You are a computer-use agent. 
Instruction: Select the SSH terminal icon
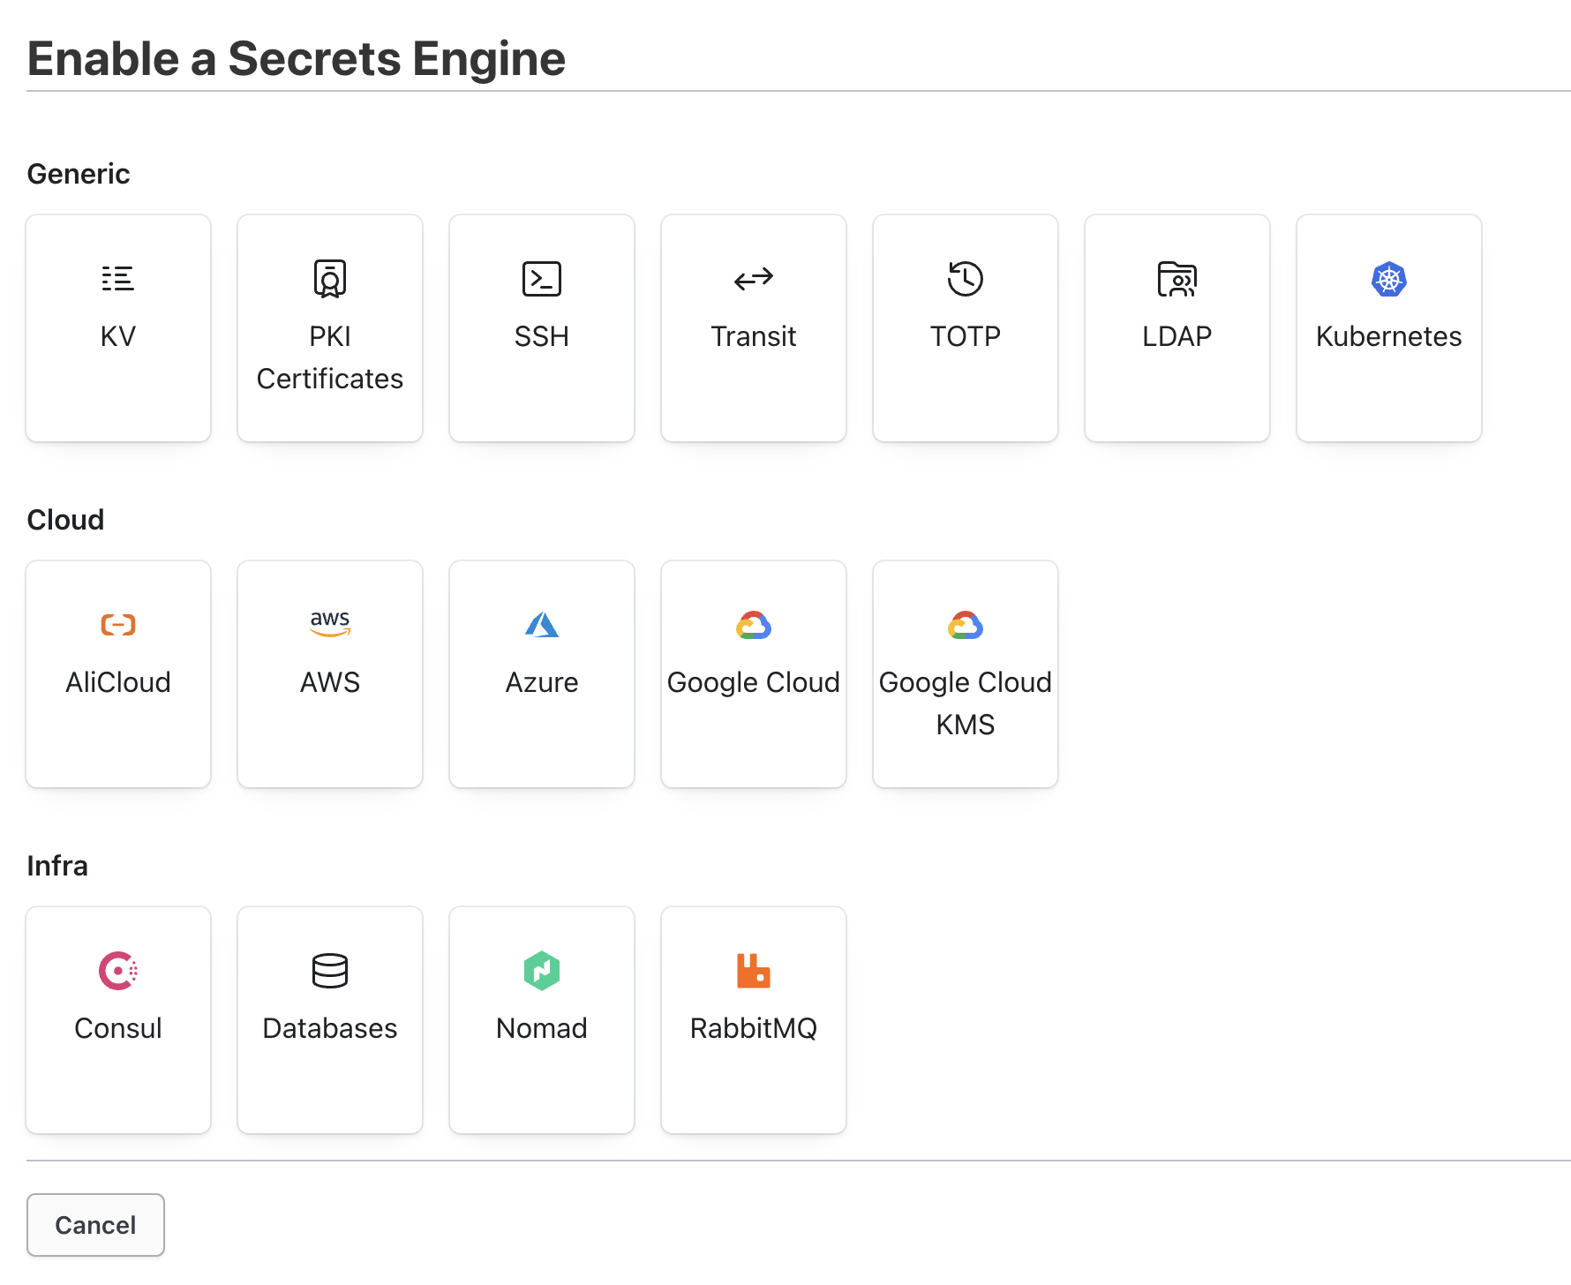point(541,278)
